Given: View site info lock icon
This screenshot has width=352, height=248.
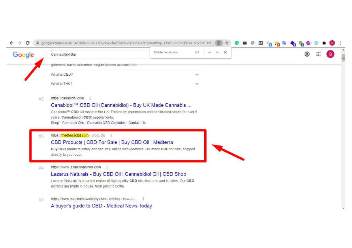Looking at the screenshot, I should point(38,43).
